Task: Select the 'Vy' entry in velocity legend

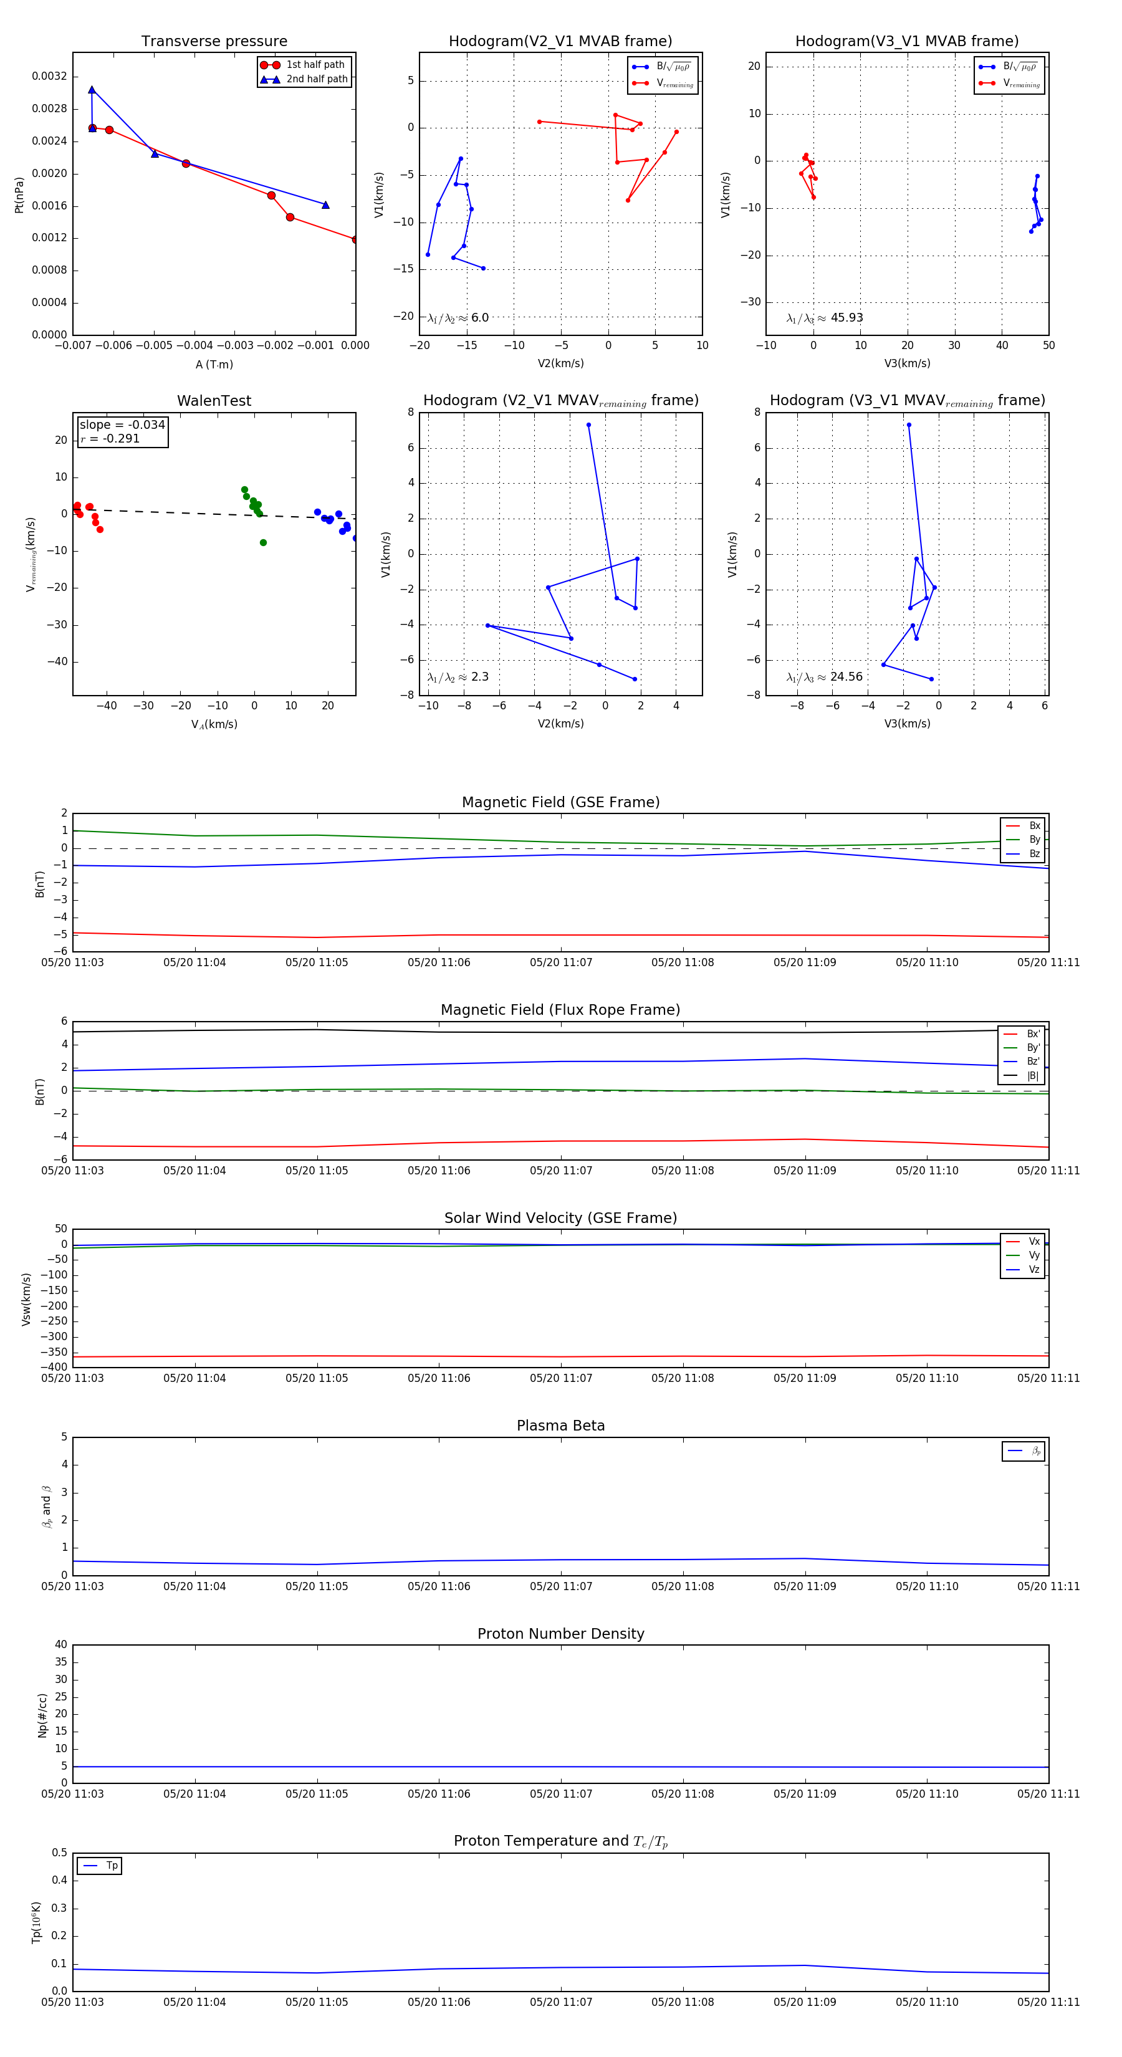Action: [x=1023, y=1255]
